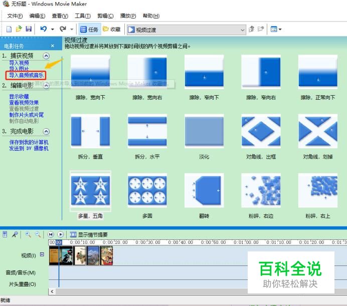Undo the last action
This screenshot has height=306, width=347.
(44, 29)
